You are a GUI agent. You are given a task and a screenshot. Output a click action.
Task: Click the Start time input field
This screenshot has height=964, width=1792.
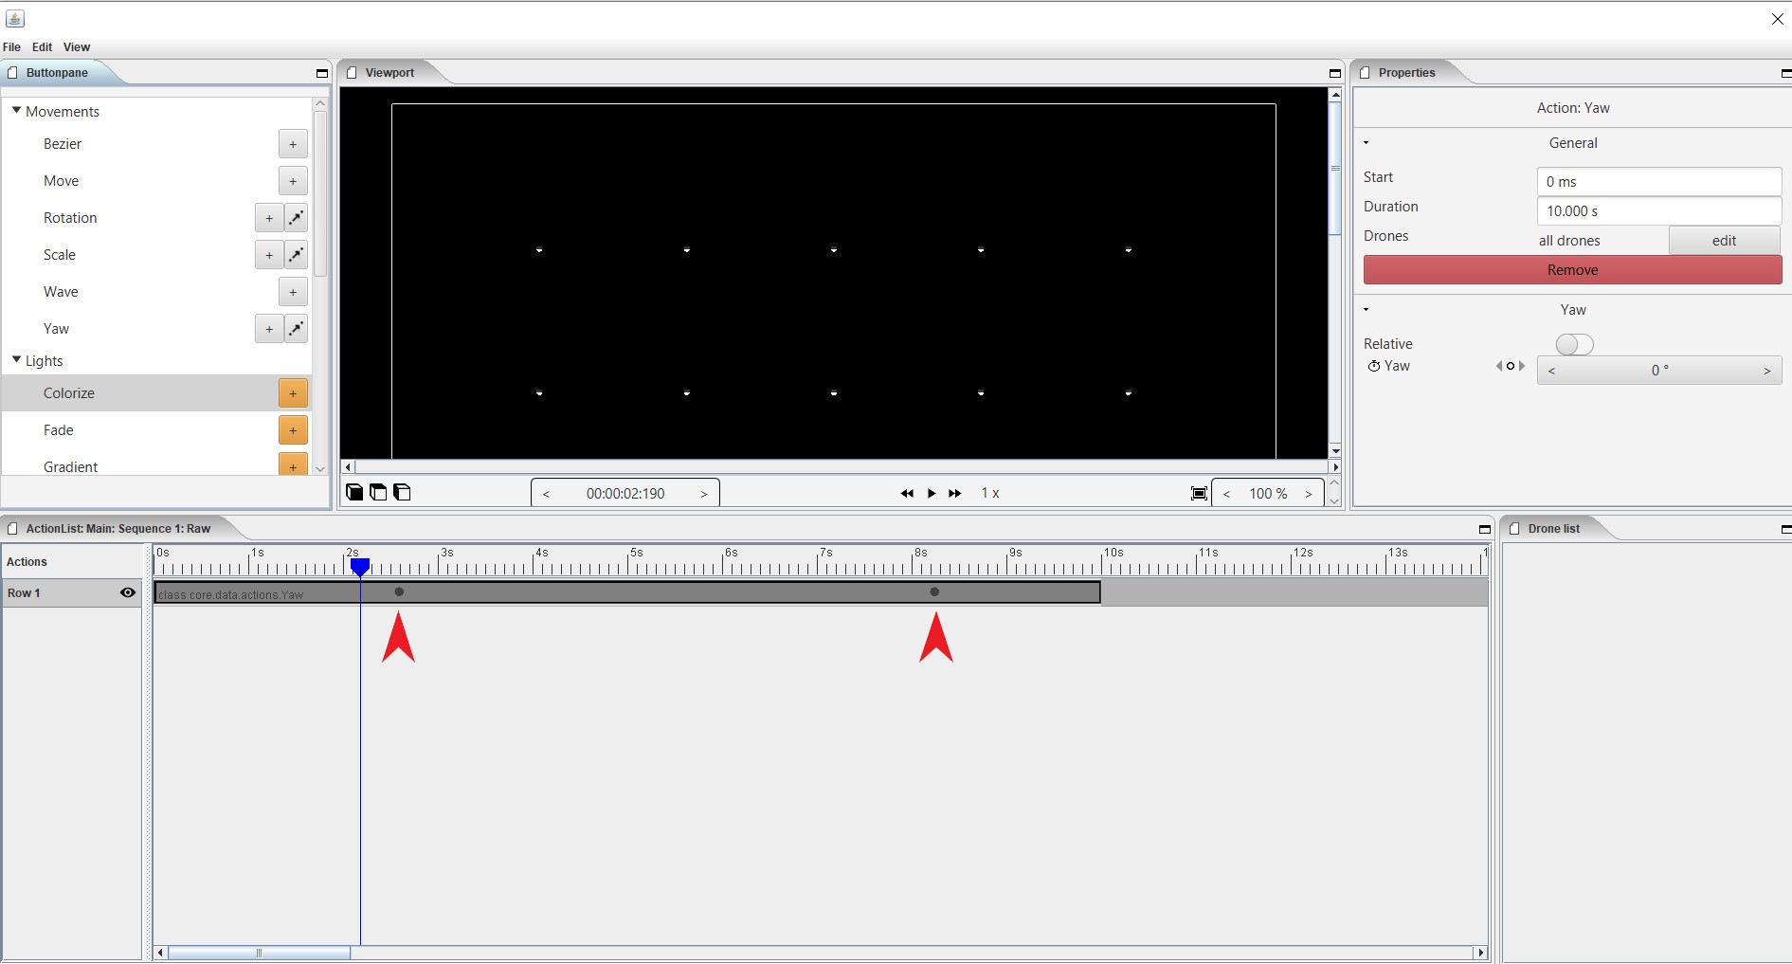(x=1659, y=182)
